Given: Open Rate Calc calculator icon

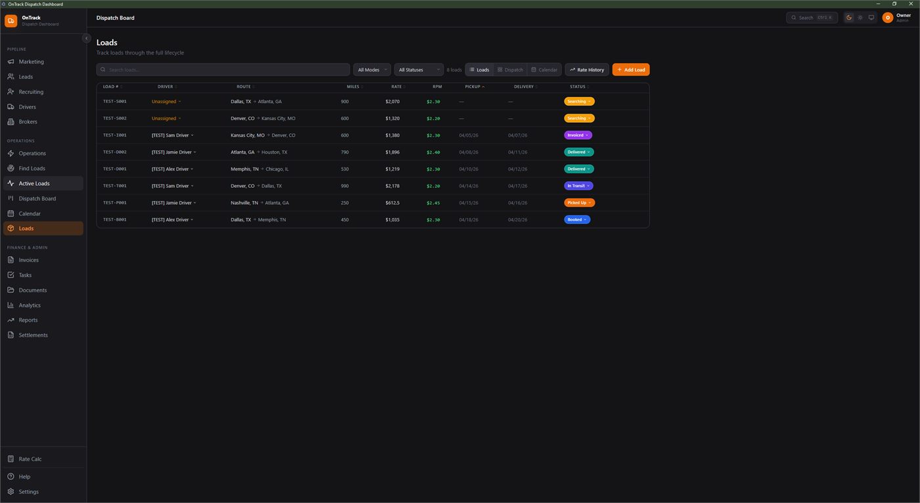Looking at the screenshot, I should pos(11,459).
